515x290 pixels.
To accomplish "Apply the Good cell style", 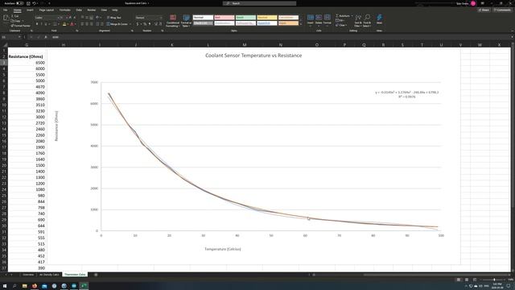I will click(x=245, y=18).
